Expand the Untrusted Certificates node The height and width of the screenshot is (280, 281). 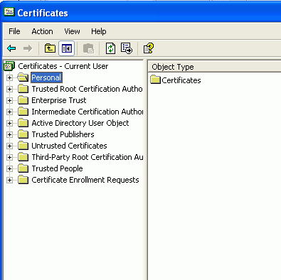[x=9, y=146]
